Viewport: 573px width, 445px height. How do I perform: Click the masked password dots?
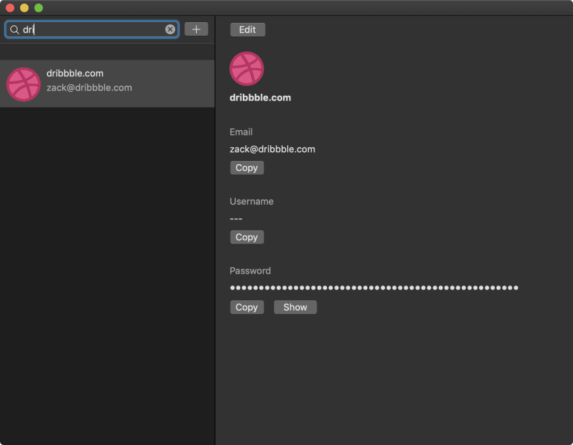[x=374, y=288]
